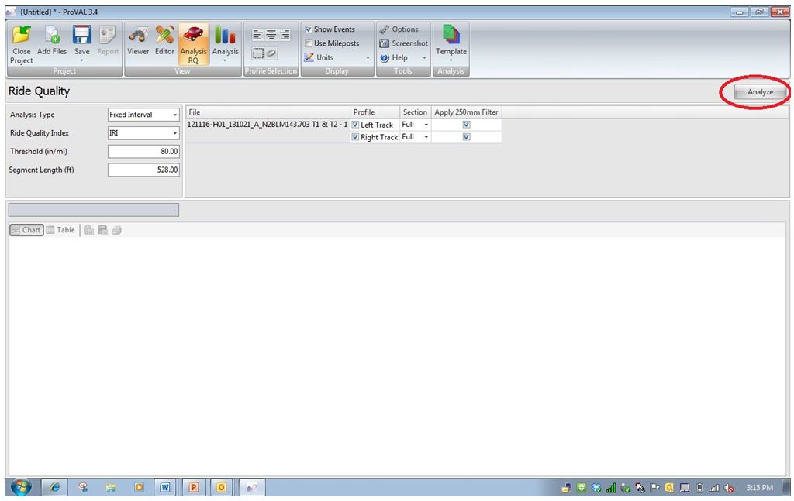Click the align left profile selection icon
The height and width of the screenshot is (501, 794).
257,35
